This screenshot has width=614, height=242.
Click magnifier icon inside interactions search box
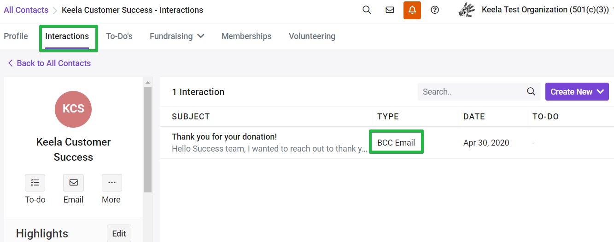pyautogui.click(x=531, y=91)
